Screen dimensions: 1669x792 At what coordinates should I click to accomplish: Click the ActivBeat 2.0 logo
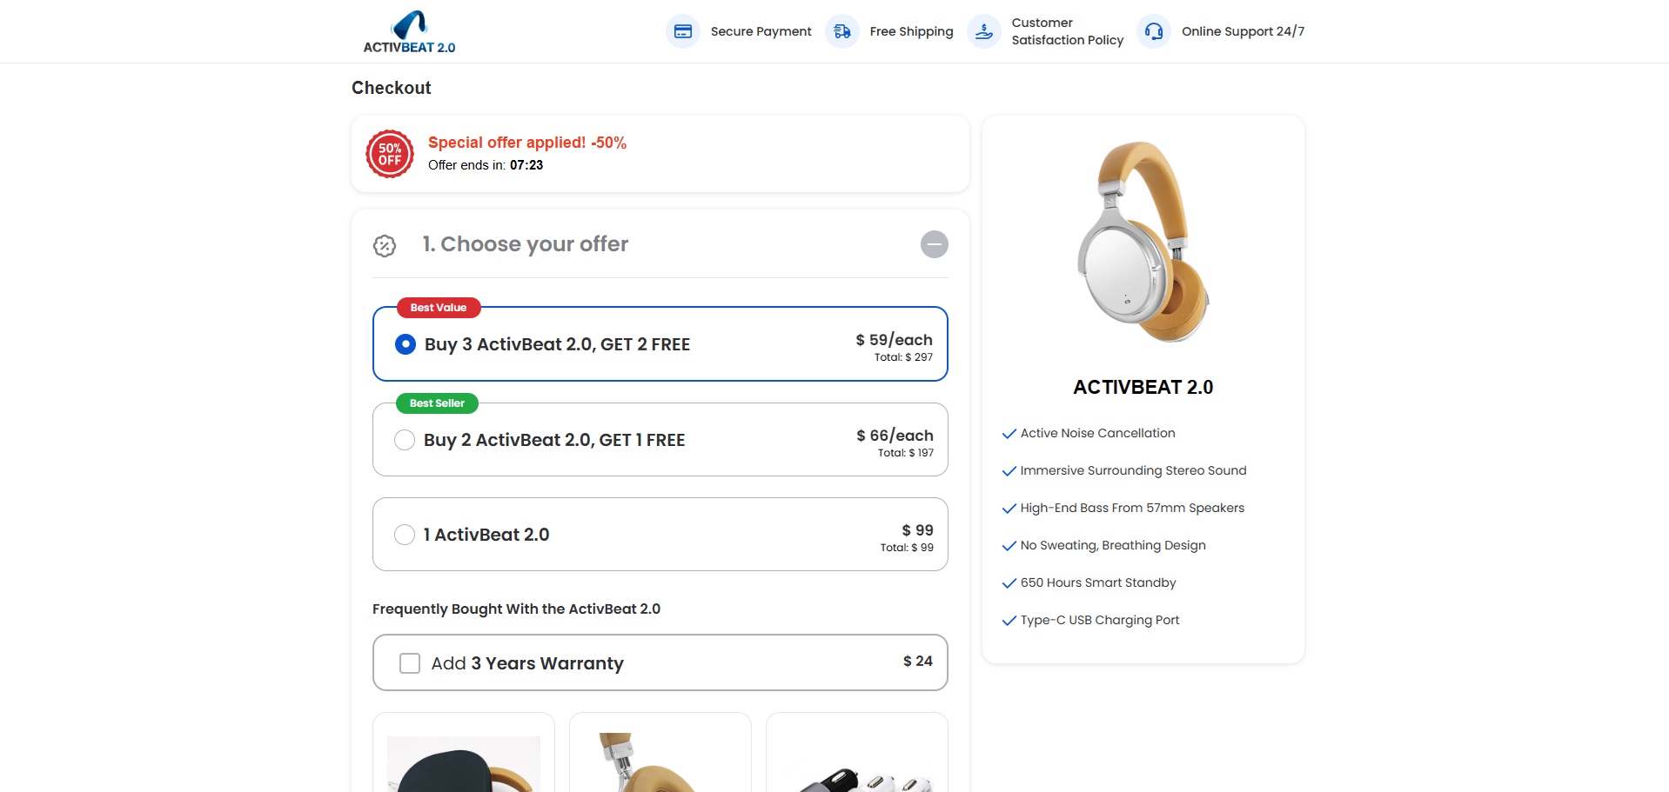pyautogui.click(x=409, y=32)
